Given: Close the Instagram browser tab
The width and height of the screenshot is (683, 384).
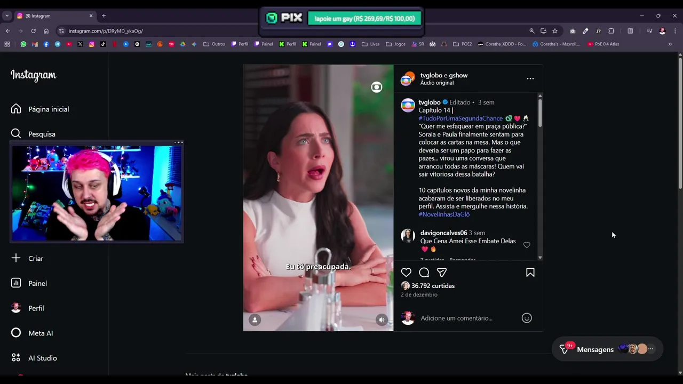Looking at the screenshot, I should [91, 16].
